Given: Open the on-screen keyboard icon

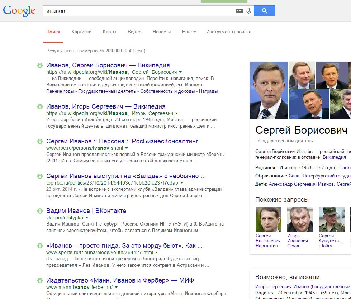Looking at the screenshot, I should (x=239, y=11).
